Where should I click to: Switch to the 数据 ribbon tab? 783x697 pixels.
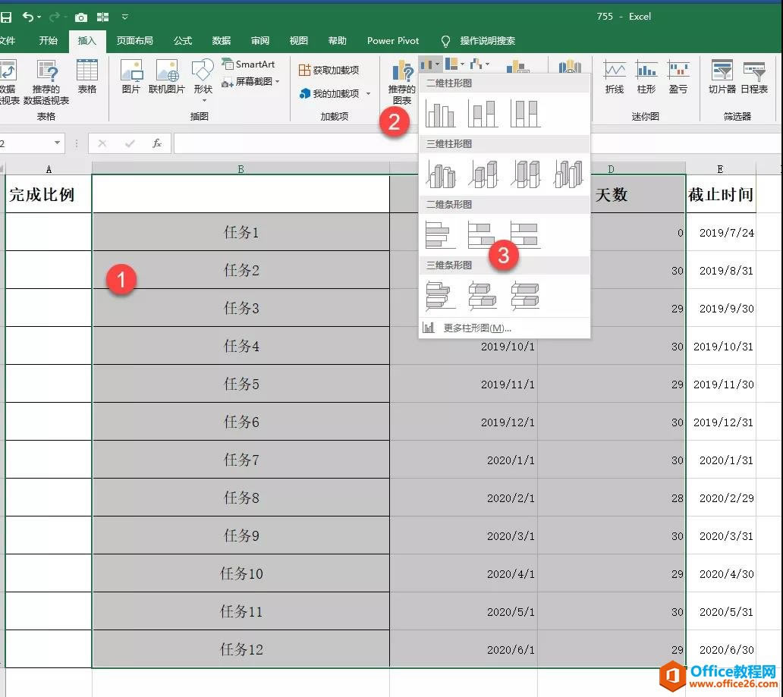221,41
